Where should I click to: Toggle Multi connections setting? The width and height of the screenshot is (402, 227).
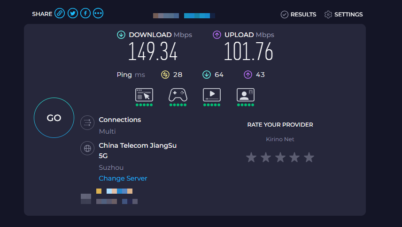click(x=107, y=131)
